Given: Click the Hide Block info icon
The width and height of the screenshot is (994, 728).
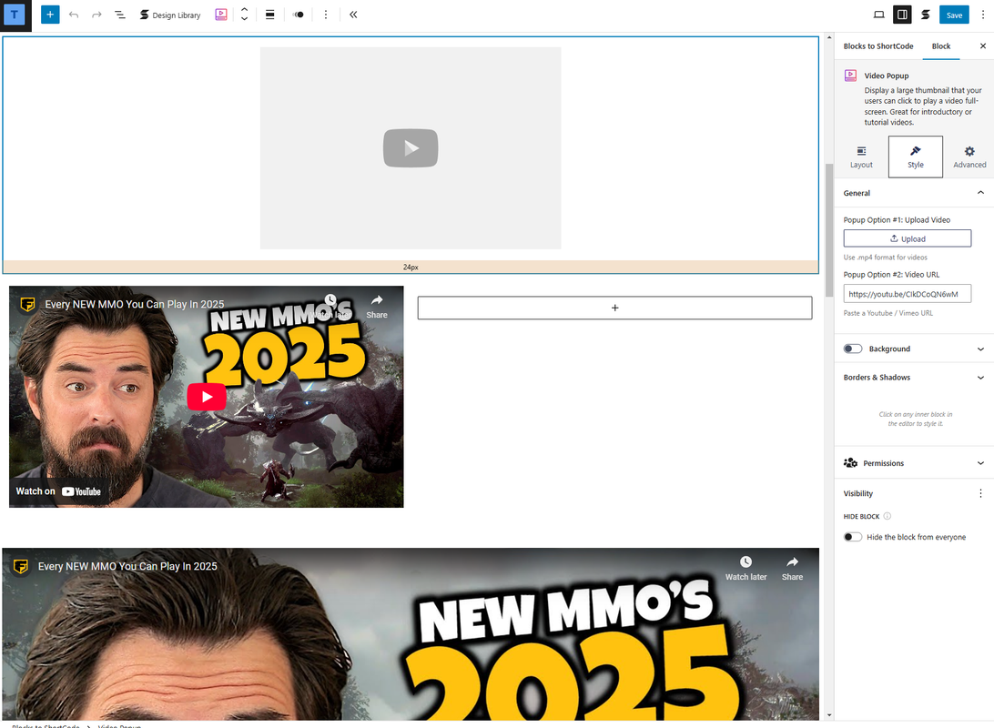Looking at the screenshot, I should pos(887,516).
